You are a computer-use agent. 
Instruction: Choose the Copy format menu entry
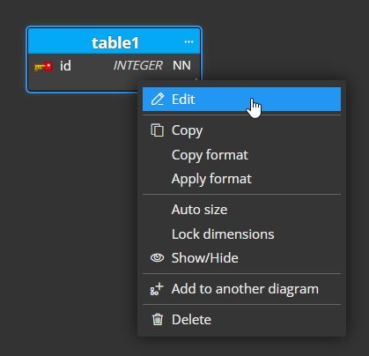click(x=241, y=155)
